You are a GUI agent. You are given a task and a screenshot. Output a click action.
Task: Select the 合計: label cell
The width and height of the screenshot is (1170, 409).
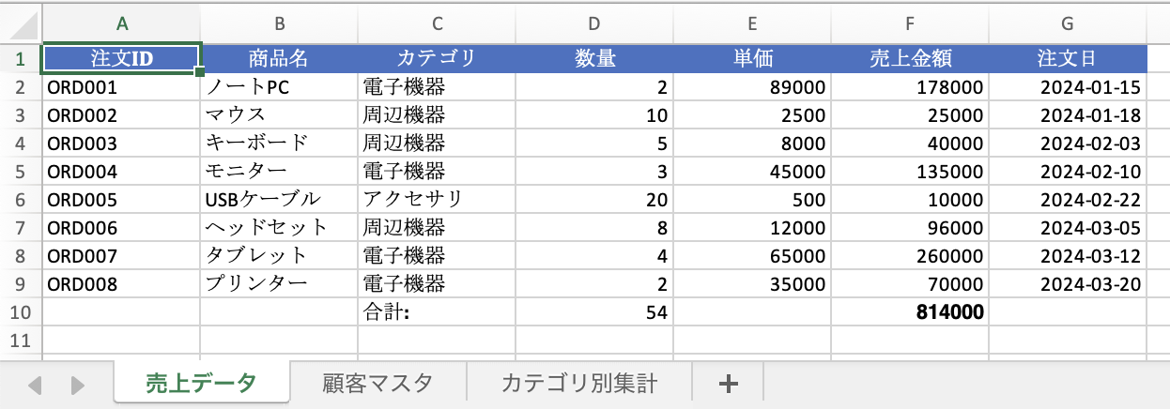click(437, 312)
